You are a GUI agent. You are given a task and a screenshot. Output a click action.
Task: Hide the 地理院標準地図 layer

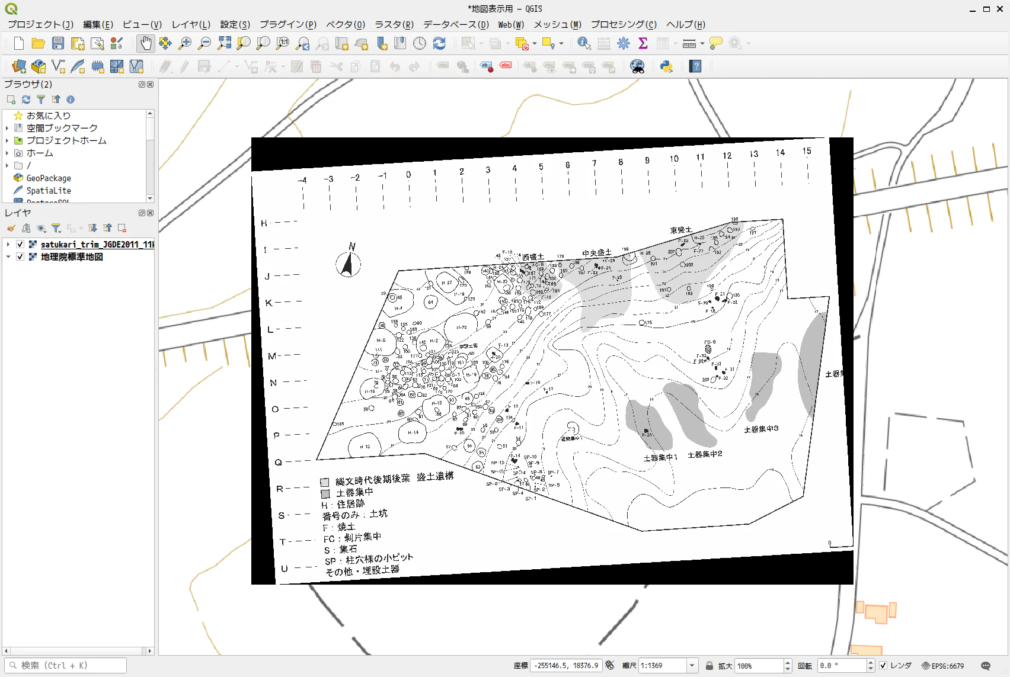pos(20,256)
